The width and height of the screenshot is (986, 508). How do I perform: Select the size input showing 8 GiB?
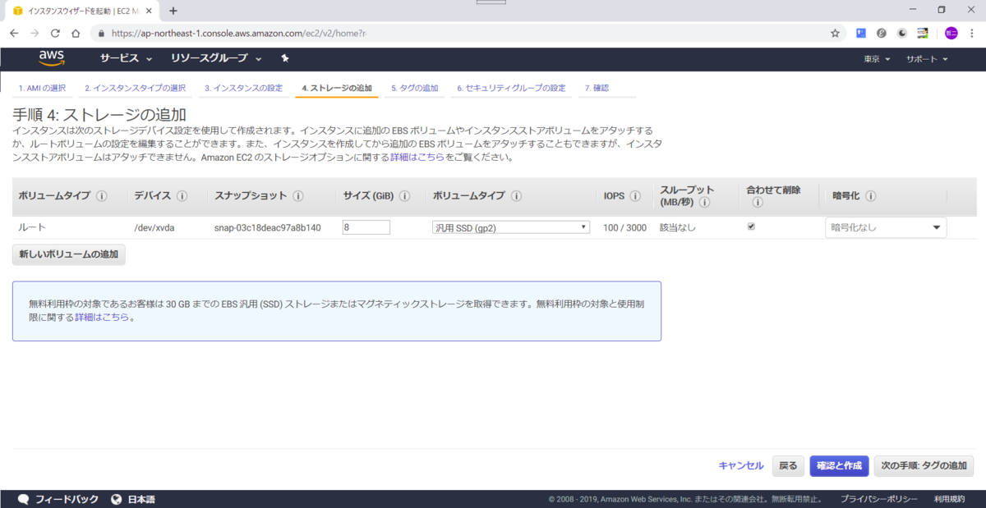point(366,227)
